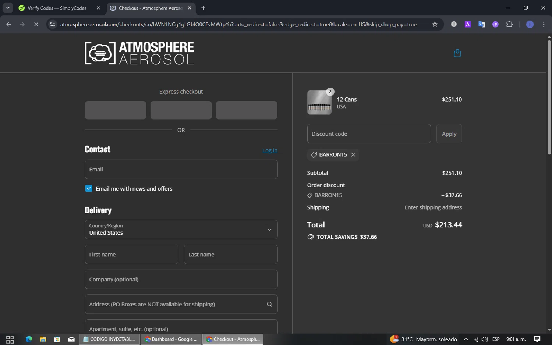Close the Checkout Atmosphere Aerosol tab
The image size is (552, 345).
190,8
